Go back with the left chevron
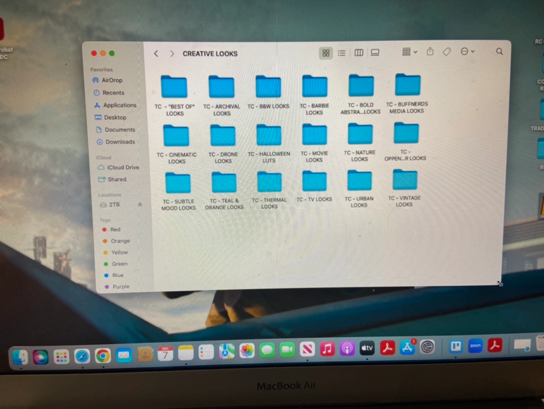 pyautogui.click(x=156, y=54)
